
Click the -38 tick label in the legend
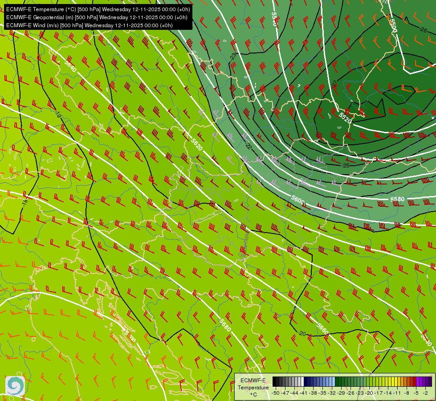click(x=313, y=393)
